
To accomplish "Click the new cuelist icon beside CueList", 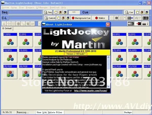I will (59, 18).
